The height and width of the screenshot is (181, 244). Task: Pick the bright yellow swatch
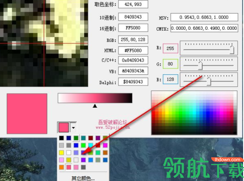pos(62,153)
